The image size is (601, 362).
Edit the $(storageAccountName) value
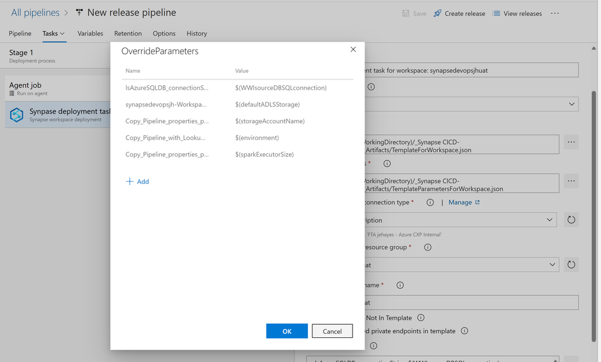270,121
